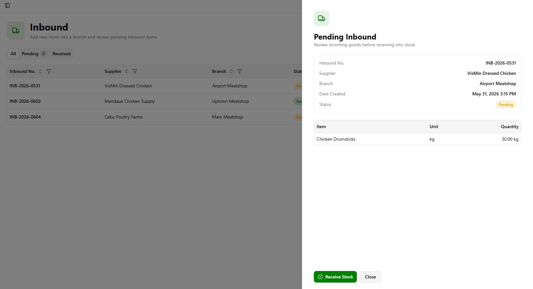This screenshot has height=289, width=533.
Task: Sort by Inbound No. column
Action: click(x=40, y=71)
